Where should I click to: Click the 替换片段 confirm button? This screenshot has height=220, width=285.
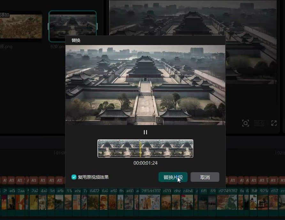tap(173, 177)
